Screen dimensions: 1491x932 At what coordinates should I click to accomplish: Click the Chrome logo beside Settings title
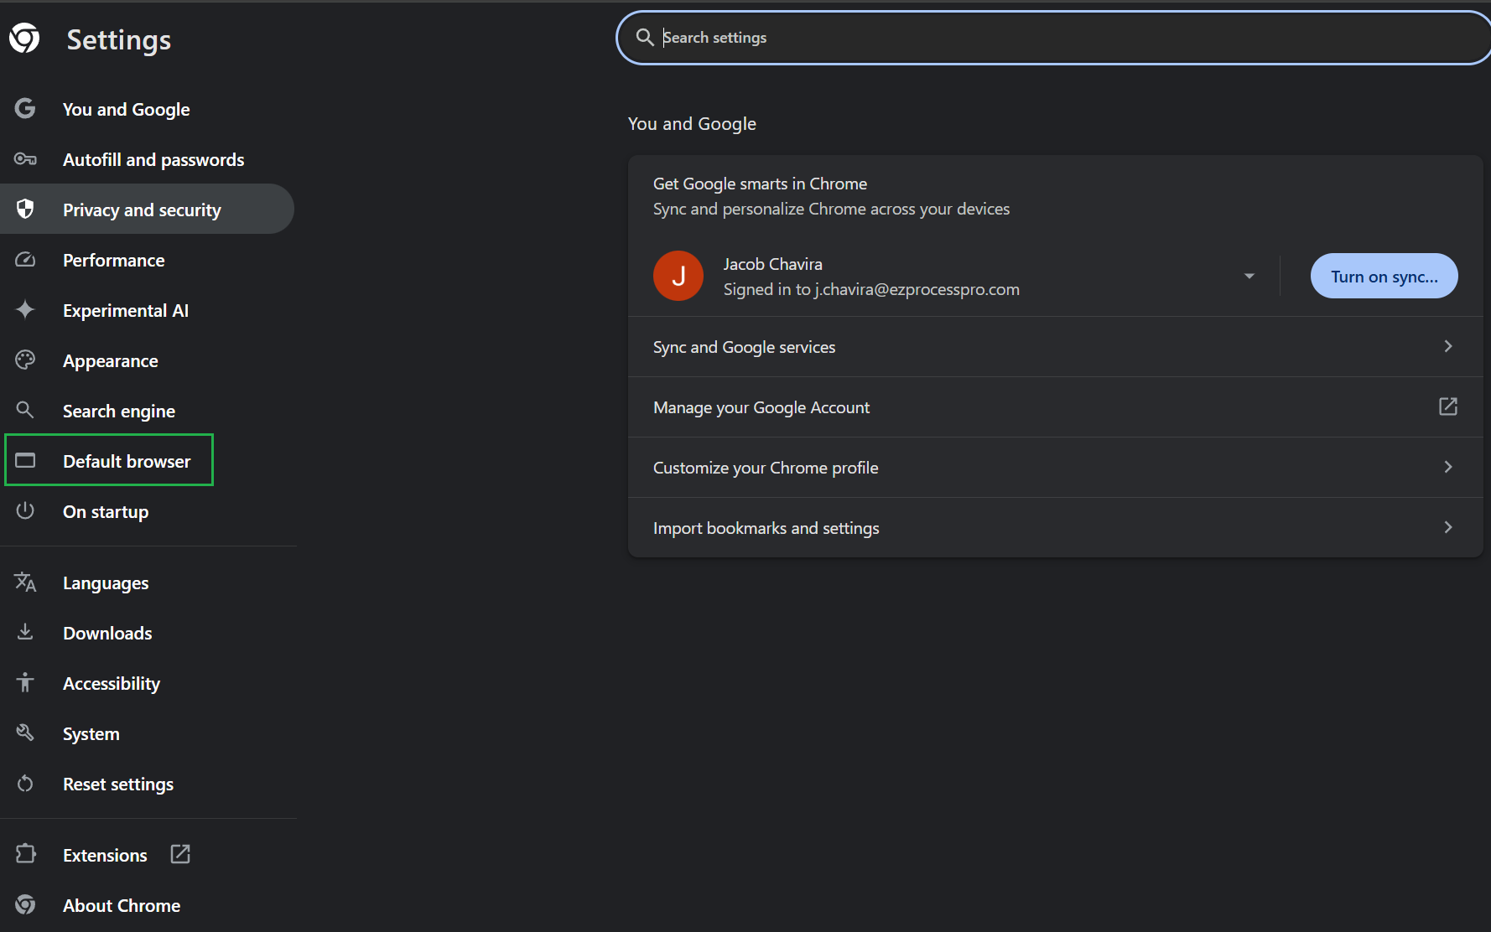(x=24, y=38)
